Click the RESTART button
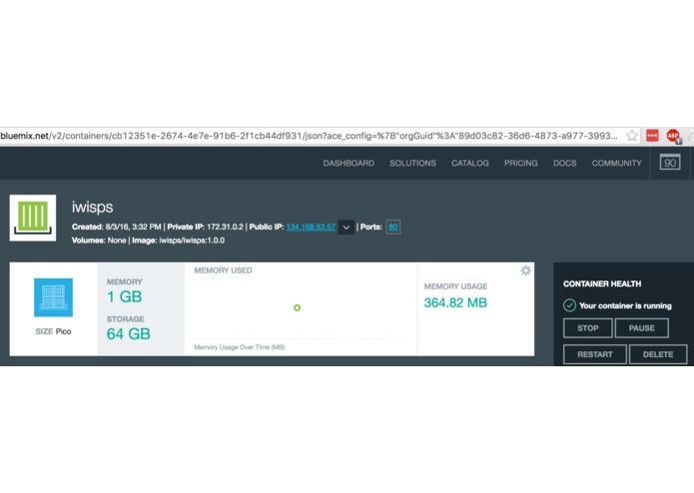The width and height of the screenshot is (694, 493). tap(595, 354)
